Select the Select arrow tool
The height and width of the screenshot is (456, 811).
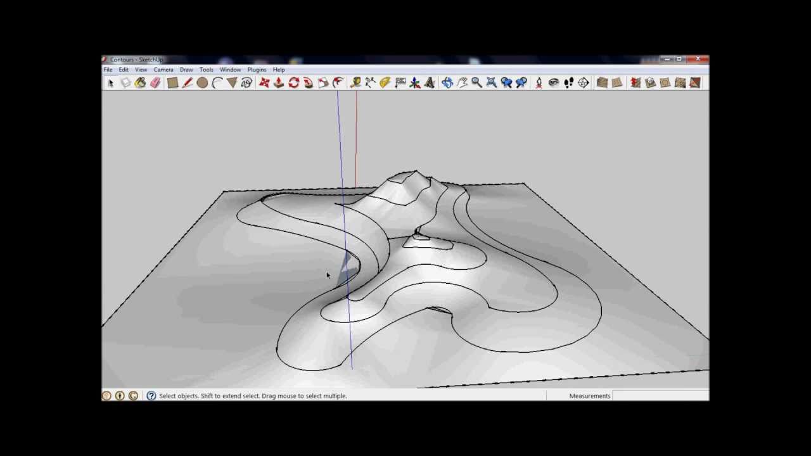click(x=110, y=82)
